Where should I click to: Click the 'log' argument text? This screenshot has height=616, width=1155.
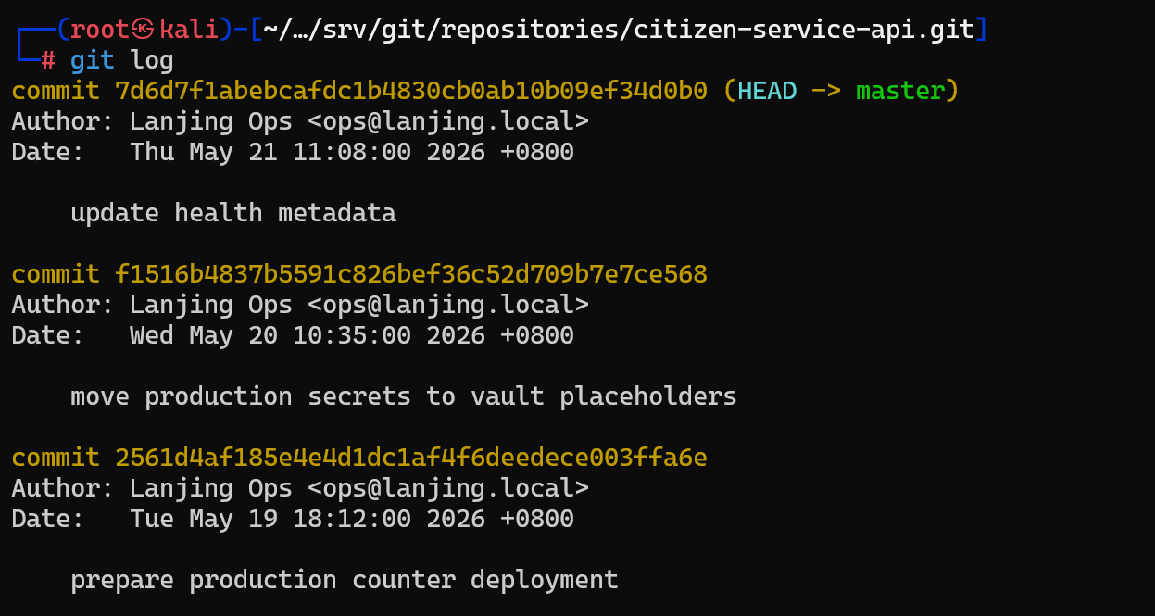pos(152,61)
